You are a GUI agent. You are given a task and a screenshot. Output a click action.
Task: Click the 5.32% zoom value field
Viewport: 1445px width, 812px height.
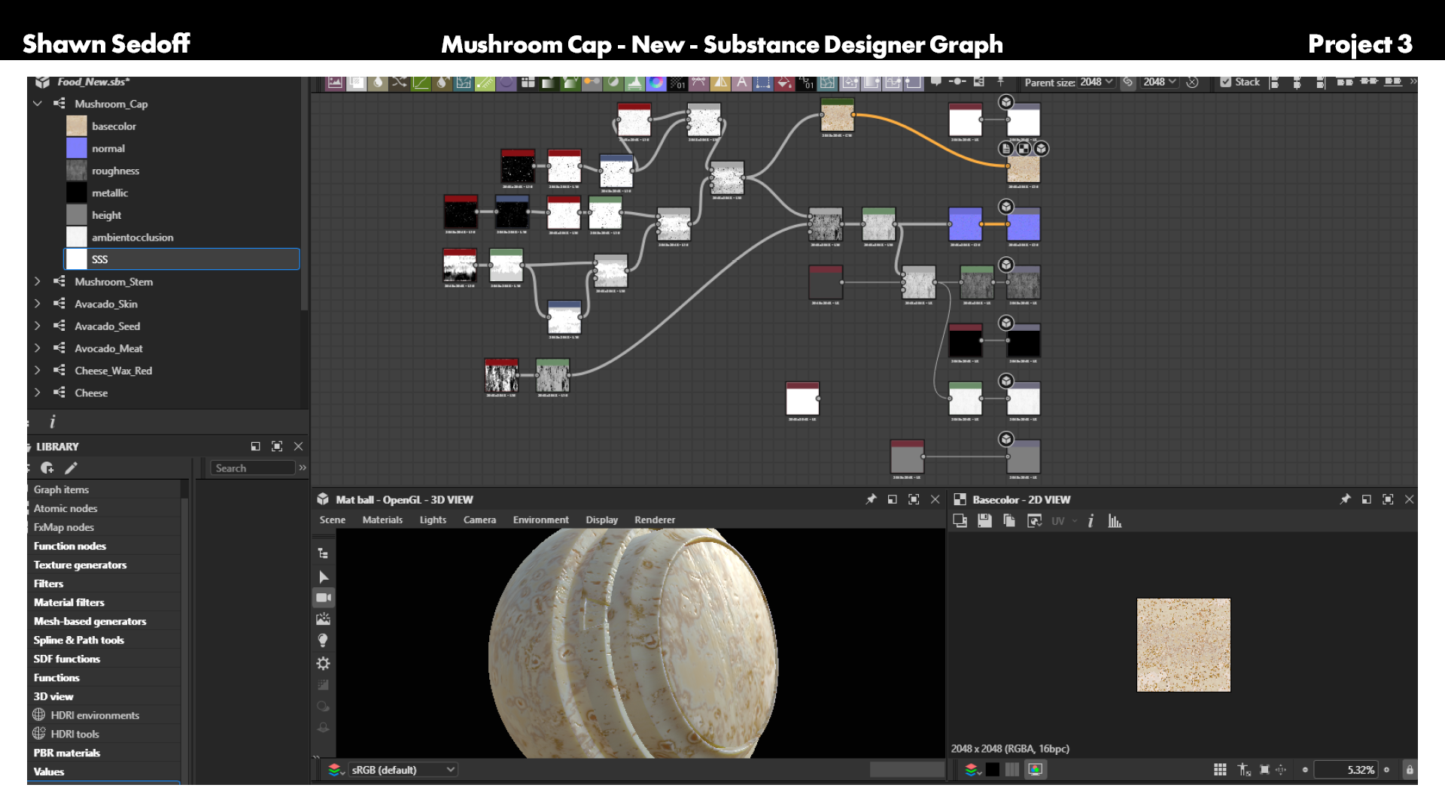[1346, 769]
